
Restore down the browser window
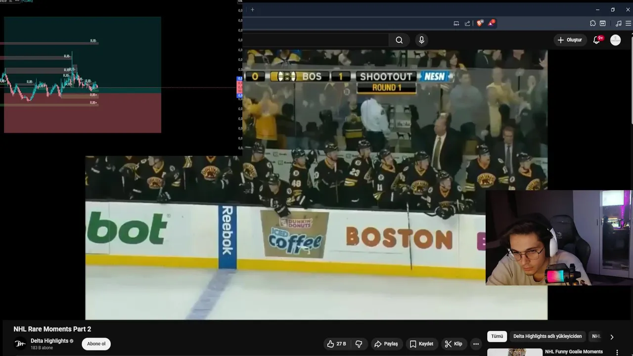pyautogui.click(x=613, y=9)
